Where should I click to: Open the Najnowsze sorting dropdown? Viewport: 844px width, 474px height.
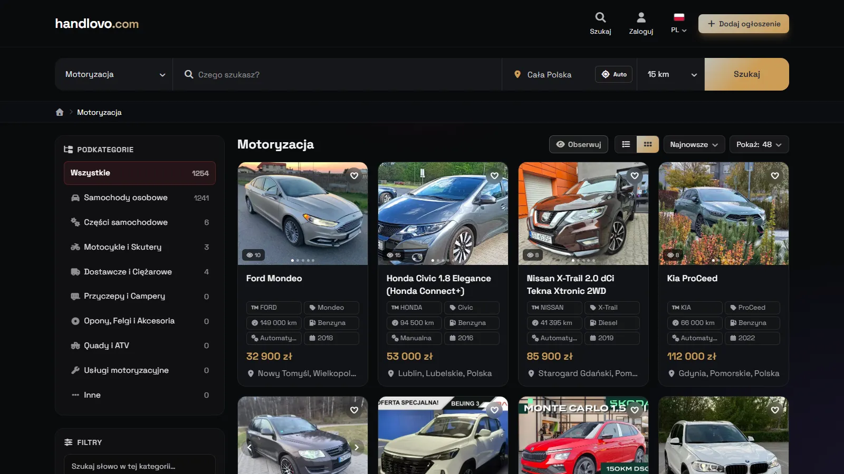pyautogui.click(x=694, y=144)
